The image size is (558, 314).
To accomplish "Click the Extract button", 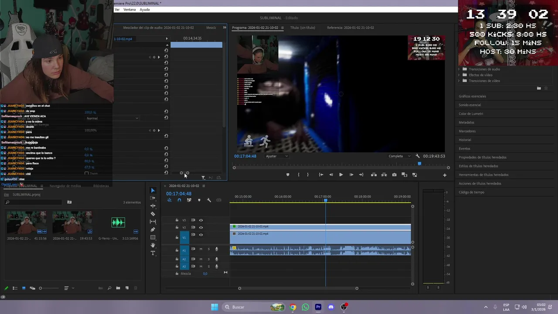I will tap(384, 175).
